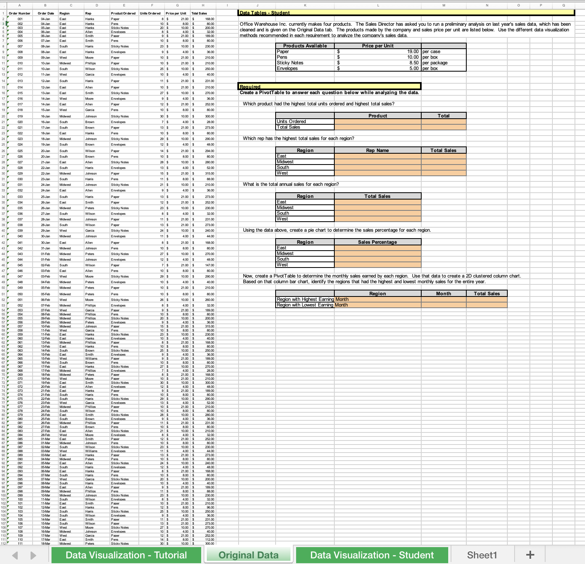The width and height of the screenshot is (585, 564).
Task: Select cell containing Order Number 001
Action: point(19,19)
